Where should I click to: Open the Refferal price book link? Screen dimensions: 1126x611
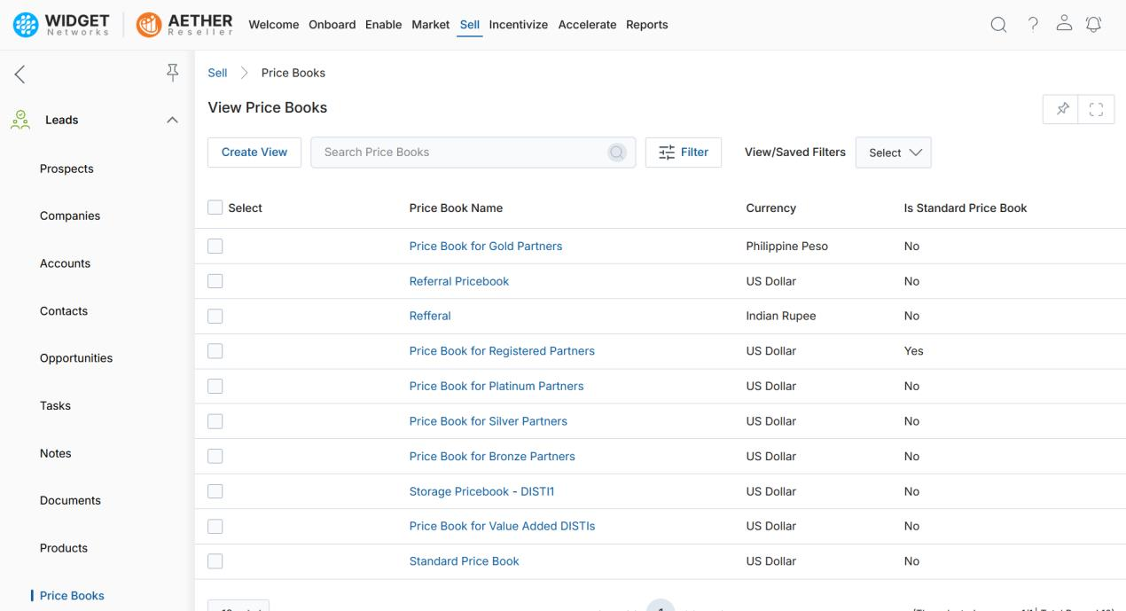click(x=430, y=316)
